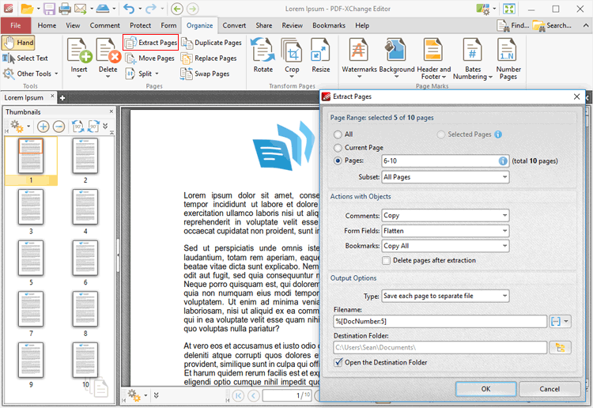Screen dimensions: 593x408
Task: Switch to the Protect tab
Action: click(x=140, y=25)
